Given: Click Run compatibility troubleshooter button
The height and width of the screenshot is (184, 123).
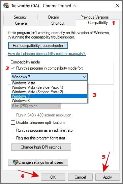Looking at the screenshot, I should click(x=38, y=46).
